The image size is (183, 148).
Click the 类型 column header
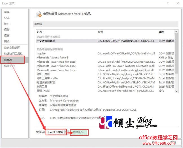(162, 32)
